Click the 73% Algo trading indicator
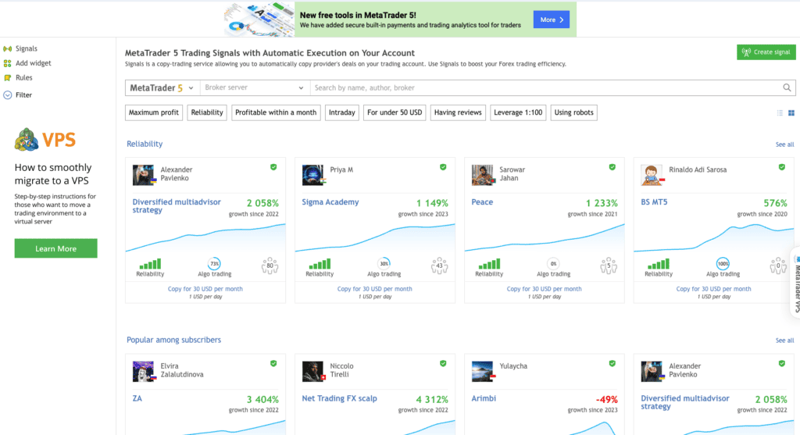800x435 pixels. (x=214, y=264)
